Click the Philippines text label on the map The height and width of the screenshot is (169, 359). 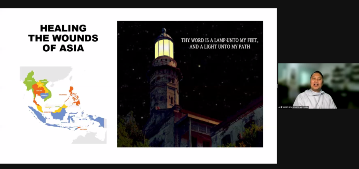point(63,95)
